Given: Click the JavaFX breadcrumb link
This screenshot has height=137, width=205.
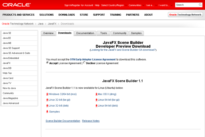Looking at the screenshot, I should coord(52,24).
